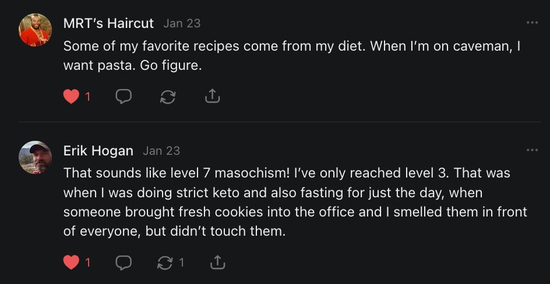Click MRT's Haircut profile avatar
This screenshot has height=284, width=550.
point(35,30)
